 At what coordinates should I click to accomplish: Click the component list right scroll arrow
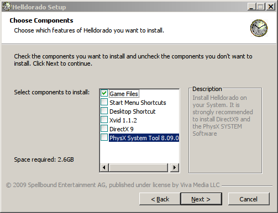[175, 168]
